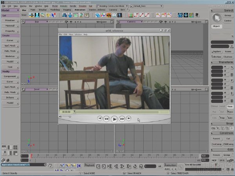Viewport: 235px width, 176px height.
Task: Play the wild_reference video
Action: coord(114,119)
